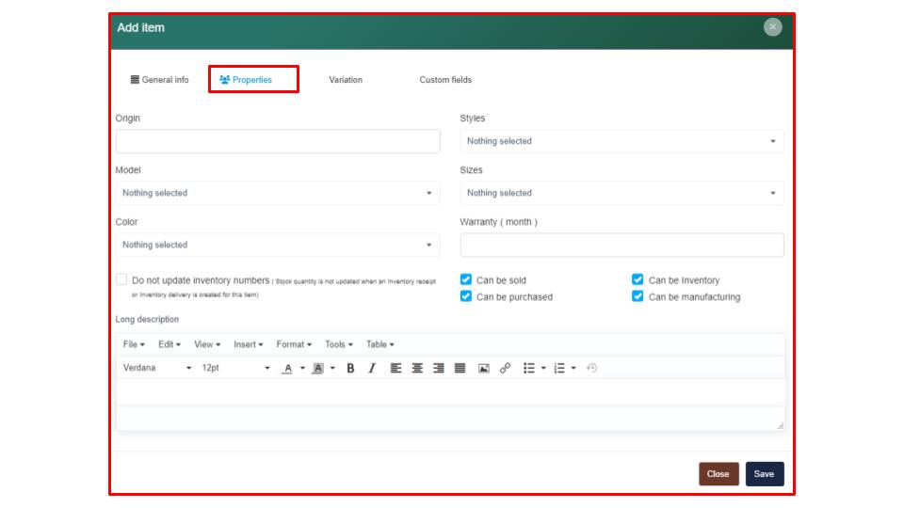Toggle the Can be manufacturing checkbox
The height and width of the screenshot is (508, 904).
point(638,296)
